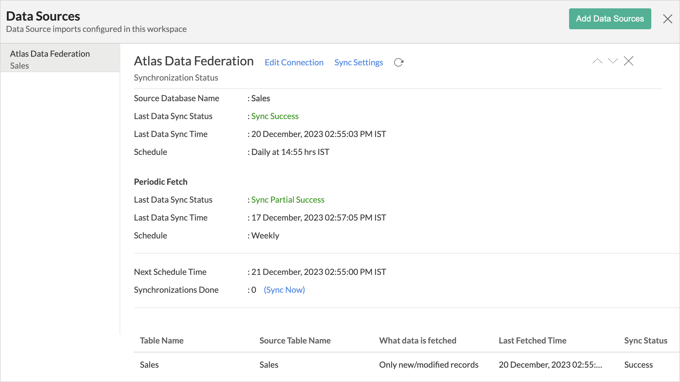Click the Table Name column header
This screenshot has width=680, height=382.
click(x=161, y=341)
